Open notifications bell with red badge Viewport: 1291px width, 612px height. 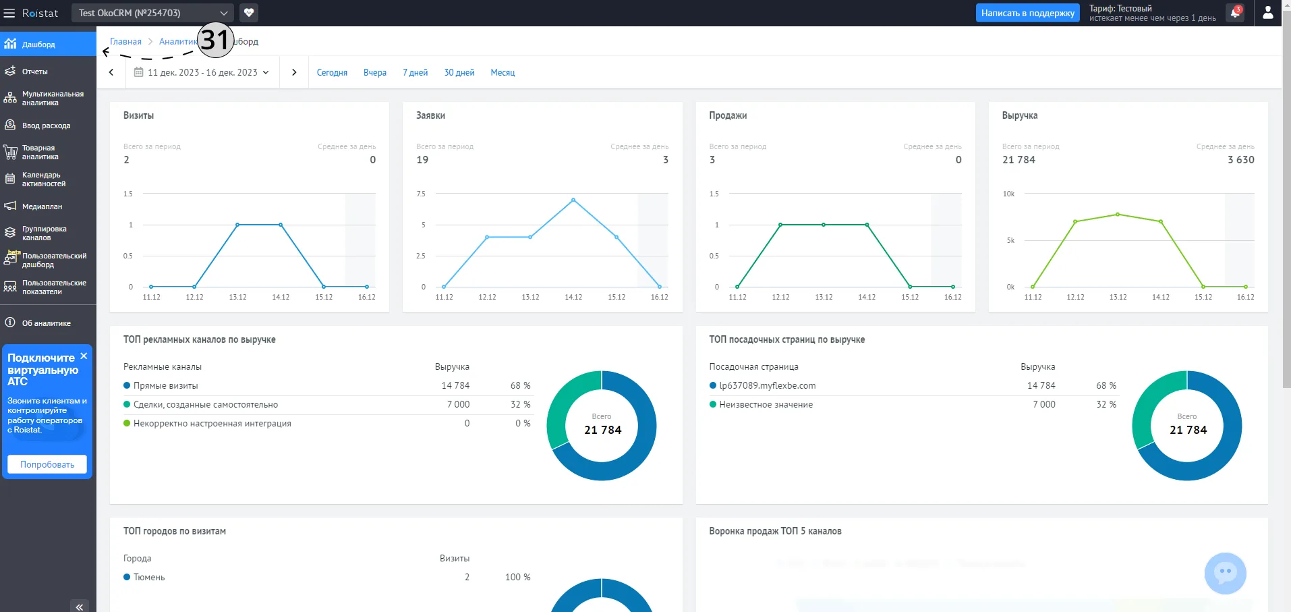tap(1235, 13)
